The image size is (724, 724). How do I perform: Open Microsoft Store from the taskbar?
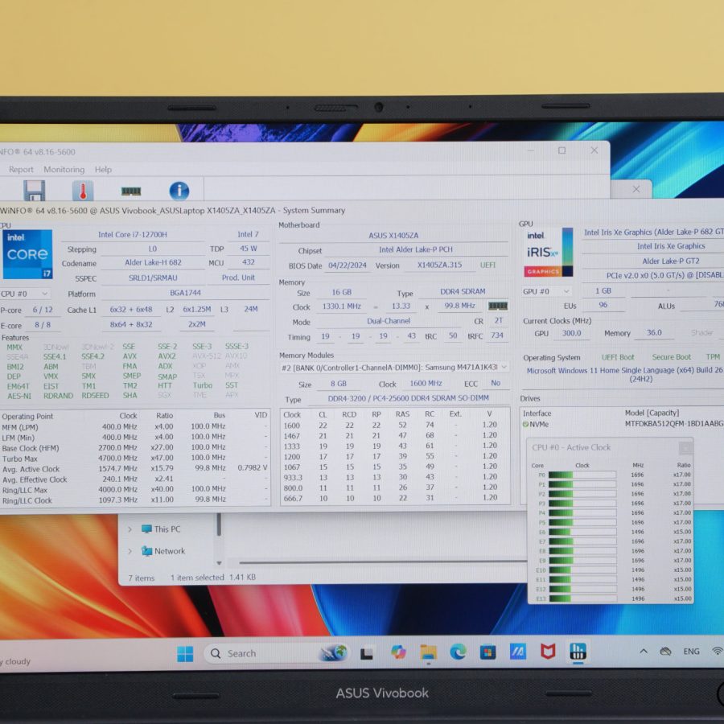tap(487, 652)
